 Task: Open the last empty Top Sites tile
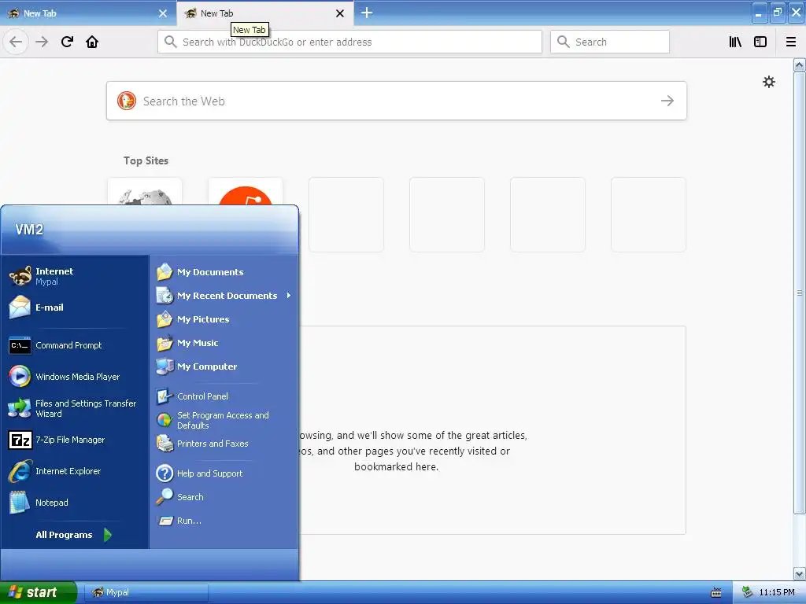pyautogui.click(x=649, y=215)
